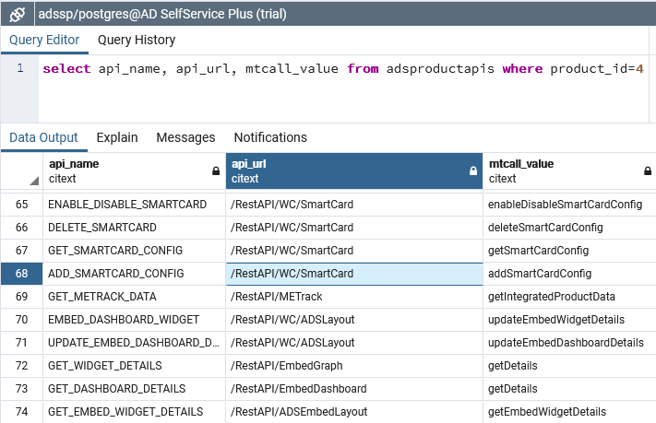This screenshot has height=423, width=656.
Task: Click the database connection status icon
Action: [17, 14]
